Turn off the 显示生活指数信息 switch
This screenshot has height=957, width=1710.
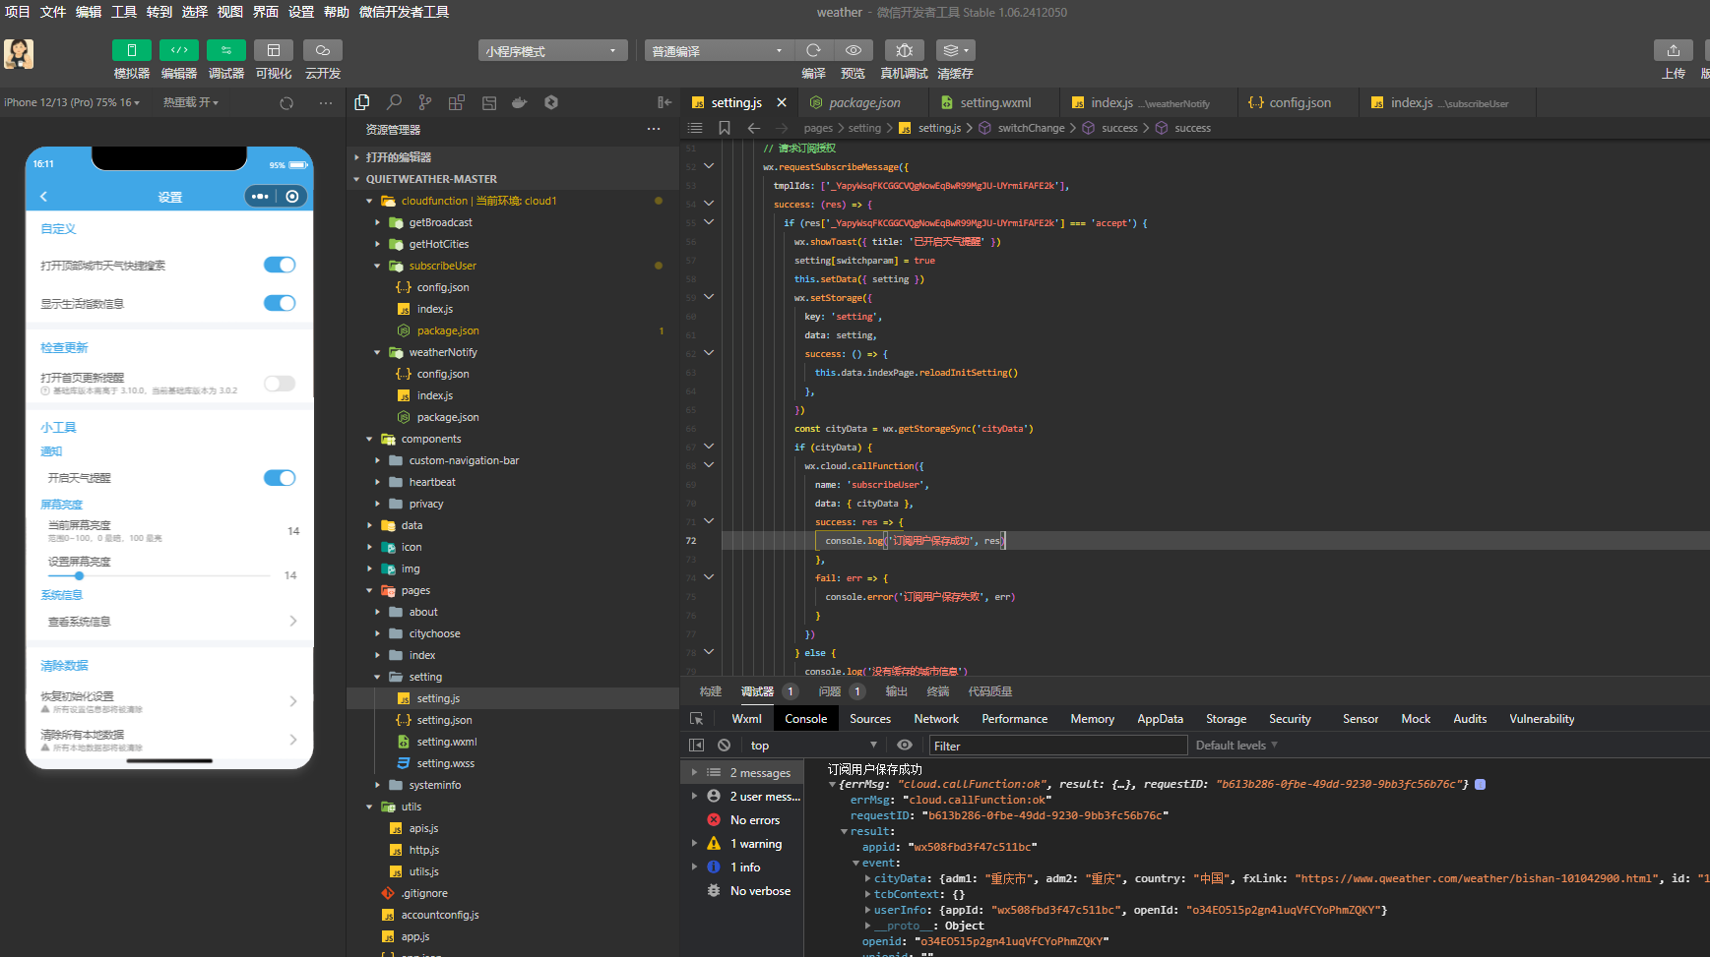280,303
